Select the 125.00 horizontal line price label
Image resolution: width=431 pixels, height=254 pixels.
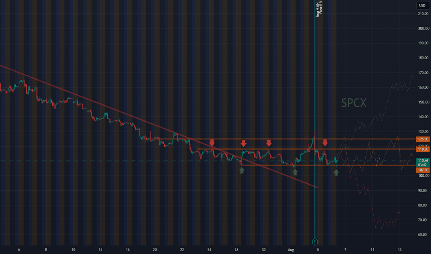[x=423, y=139]
